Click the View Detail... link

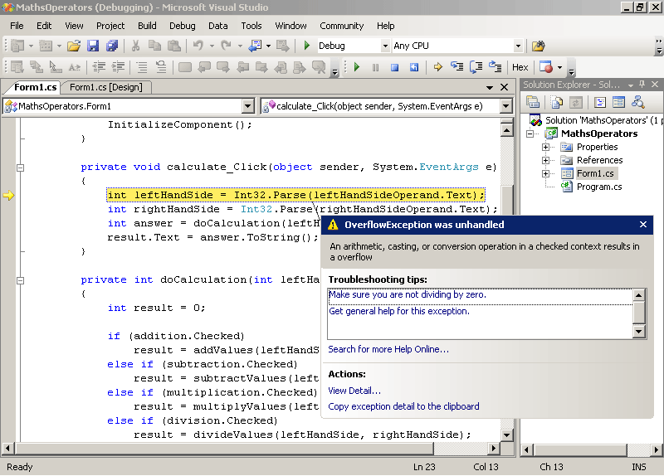coord(354,391)
